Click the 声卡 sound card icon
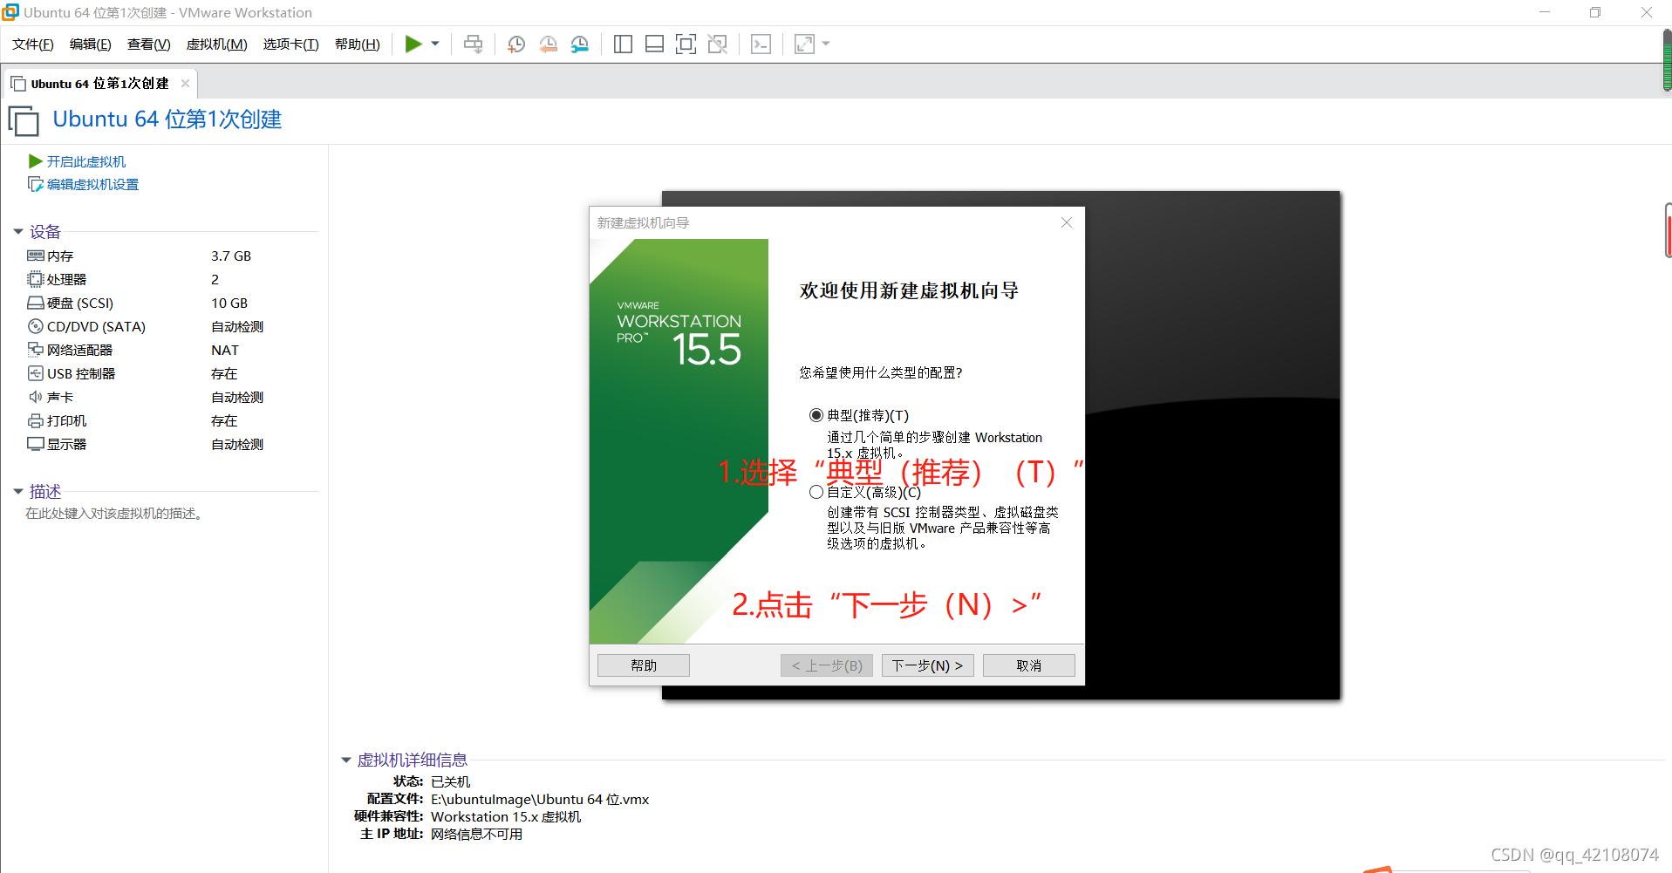The width and height of the screenshot is (1672, 873). pos(36,397)
